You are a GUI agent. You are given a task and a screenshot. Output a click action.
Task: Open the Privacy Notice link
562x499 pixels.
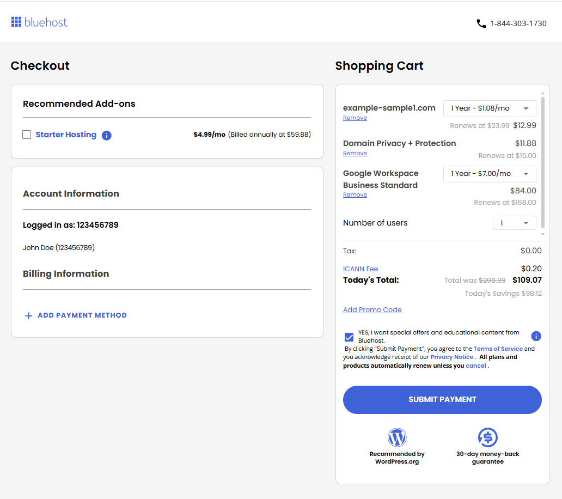[451, 357]
